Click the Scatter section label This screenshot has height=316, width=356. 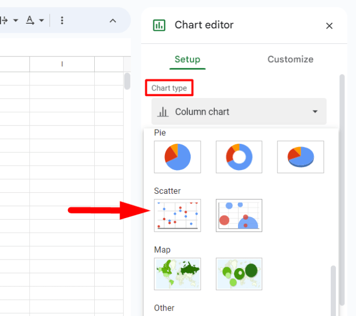167,191
